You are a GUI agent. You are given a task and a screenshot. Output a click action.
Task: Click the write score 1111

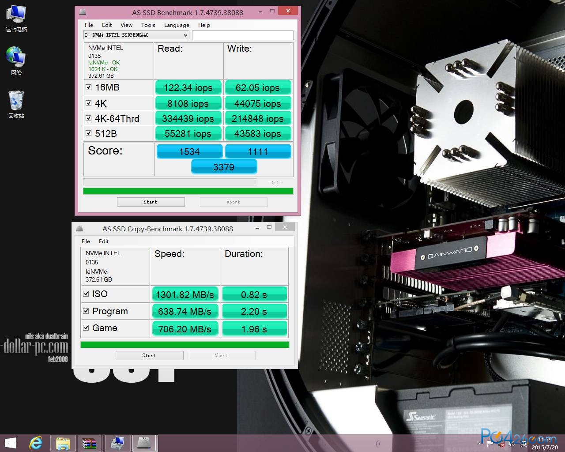point(258,151)
